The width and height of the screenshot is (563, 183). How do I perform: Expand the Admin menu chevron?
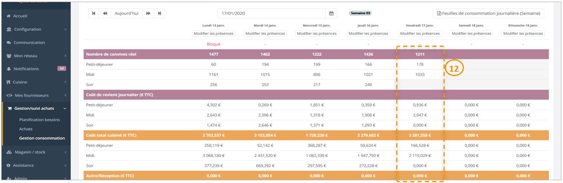[x=65, y=179]
